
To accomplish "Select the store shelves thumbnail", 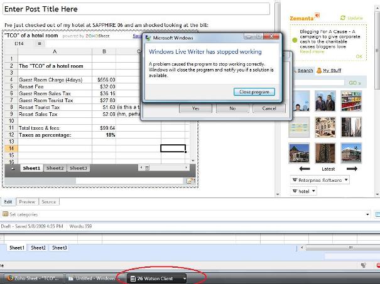I will (351, 101).
